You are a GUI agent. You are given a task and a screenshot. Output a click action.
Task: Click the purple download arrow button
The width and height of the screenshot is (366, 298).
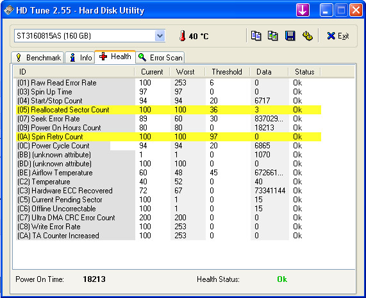pyautogui.click(x=303, y=10)
